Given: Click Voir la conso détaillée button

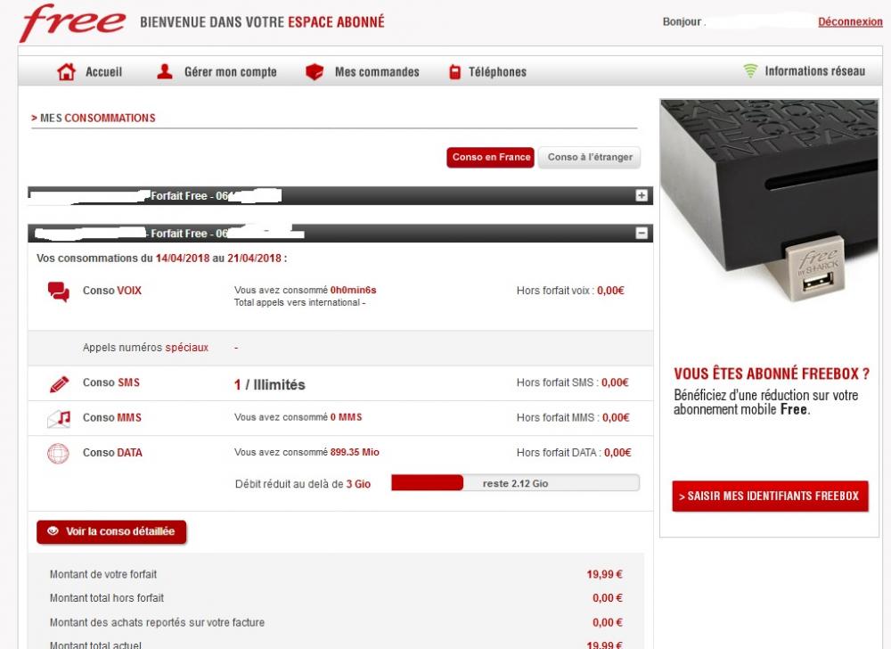Looking at the screenshot, I should (x=111, y=531).
